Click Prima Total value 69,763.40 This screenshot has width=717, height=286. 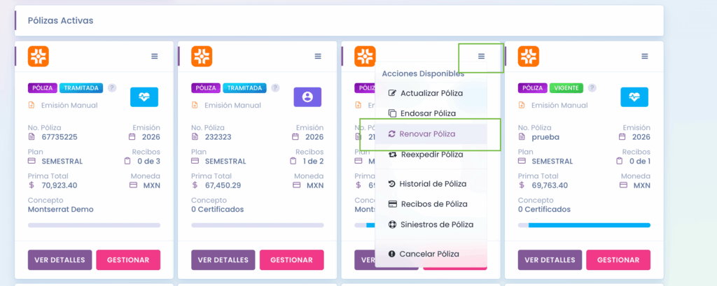point(550,185)
